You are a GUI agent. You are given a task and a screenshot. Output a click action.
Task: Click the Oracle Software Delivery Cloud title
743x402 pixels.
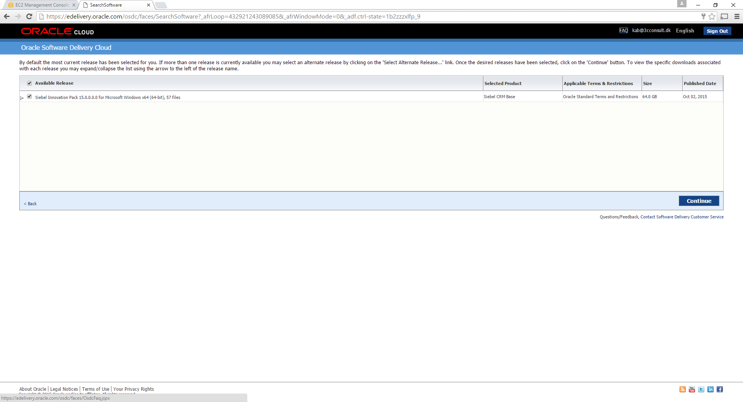click(x=66, y=48)
